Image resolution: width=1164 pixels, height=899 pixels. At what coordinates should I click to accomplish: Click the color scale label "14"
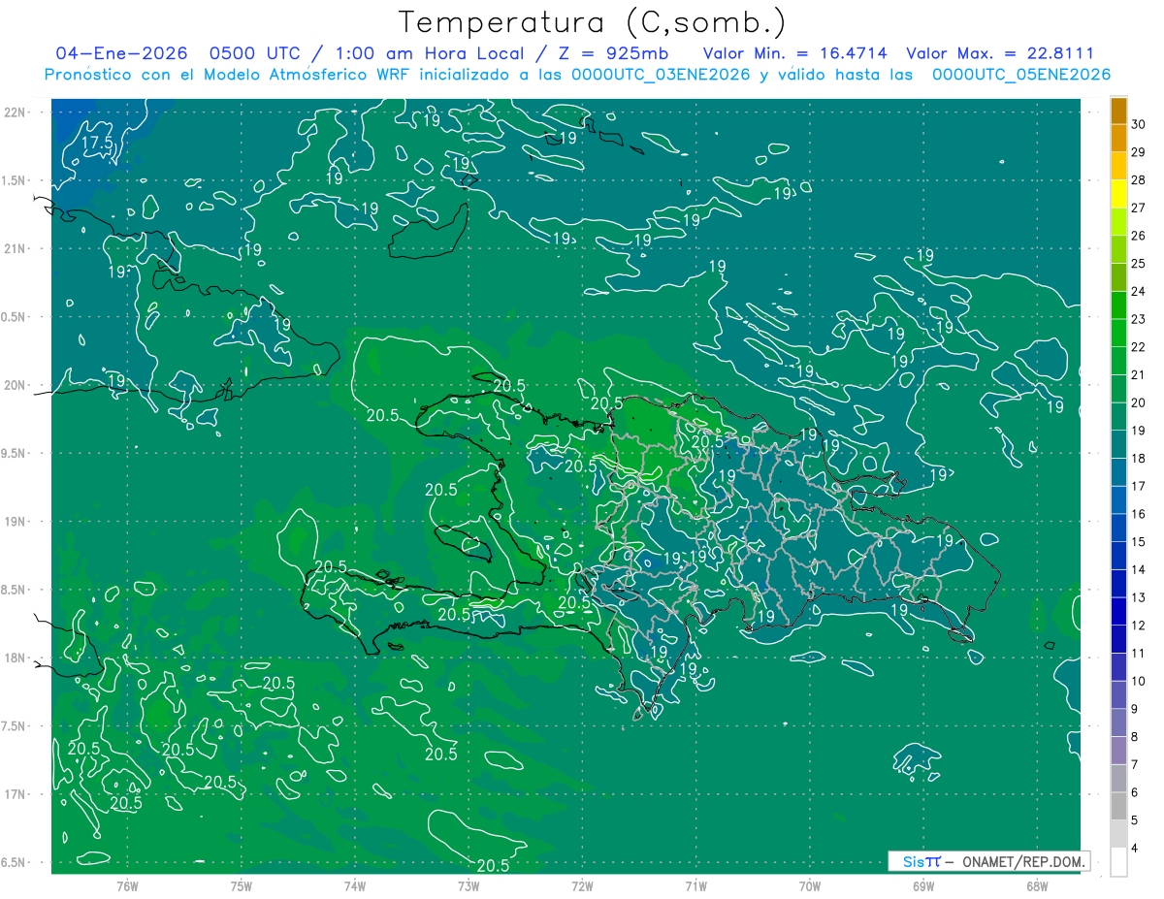click(x=1140, y=570)
